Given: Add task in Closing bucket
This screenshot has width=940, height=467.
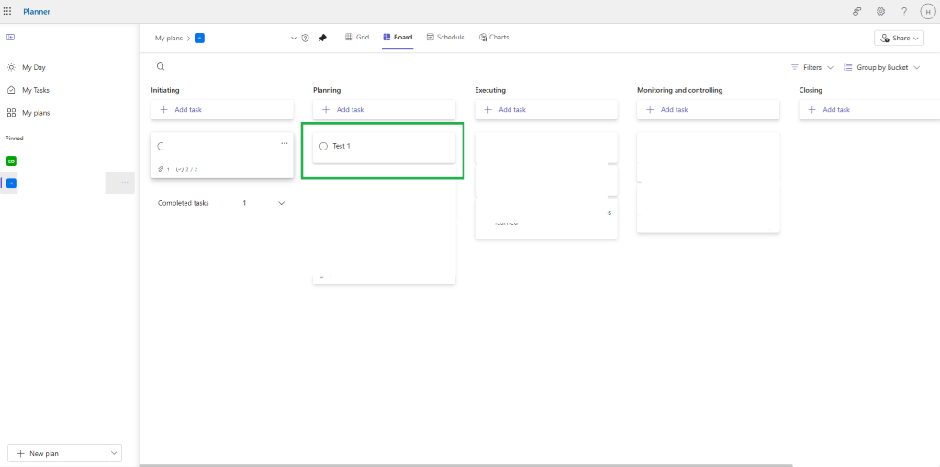Looking at the screenshot, I should [869, 110].
